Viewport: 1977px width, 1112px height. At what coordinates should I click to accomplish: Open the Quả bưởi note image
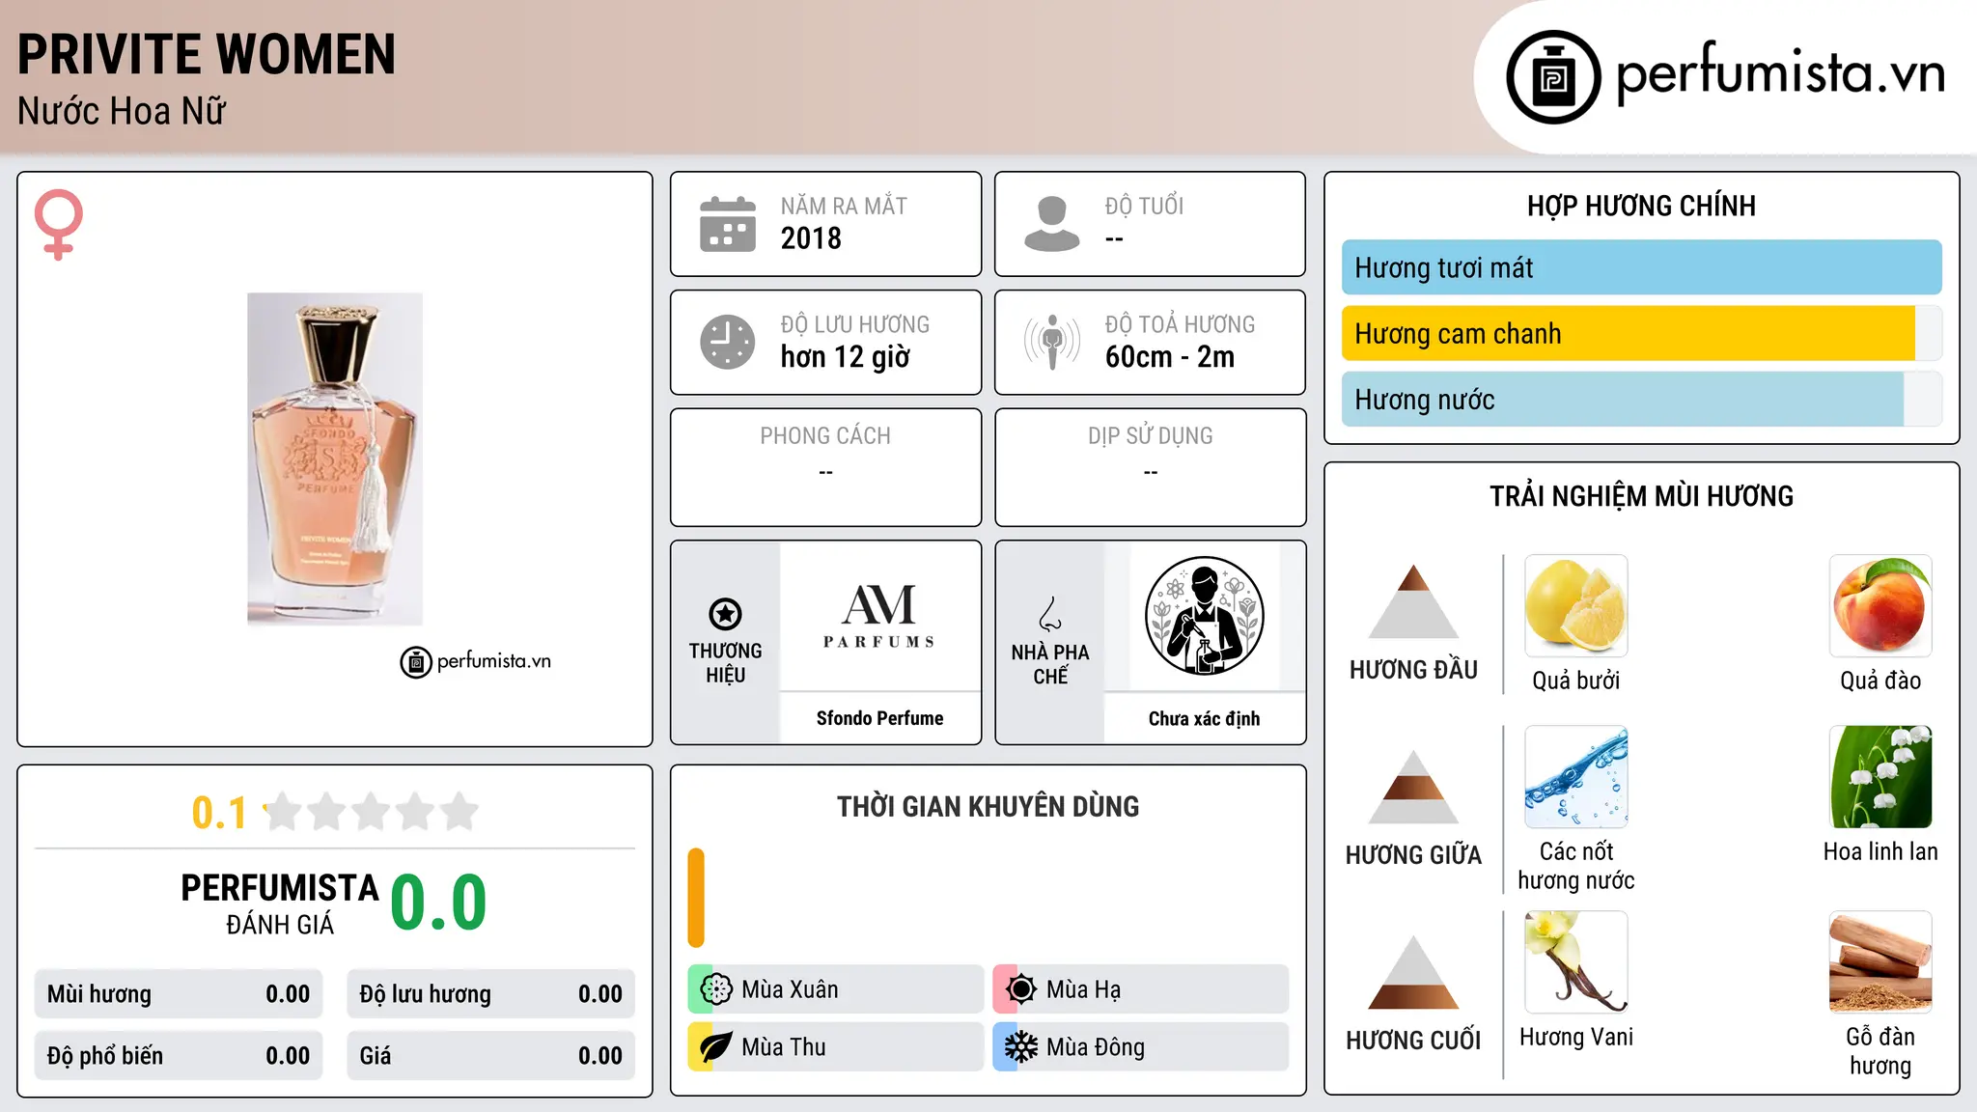(1576, 606)
